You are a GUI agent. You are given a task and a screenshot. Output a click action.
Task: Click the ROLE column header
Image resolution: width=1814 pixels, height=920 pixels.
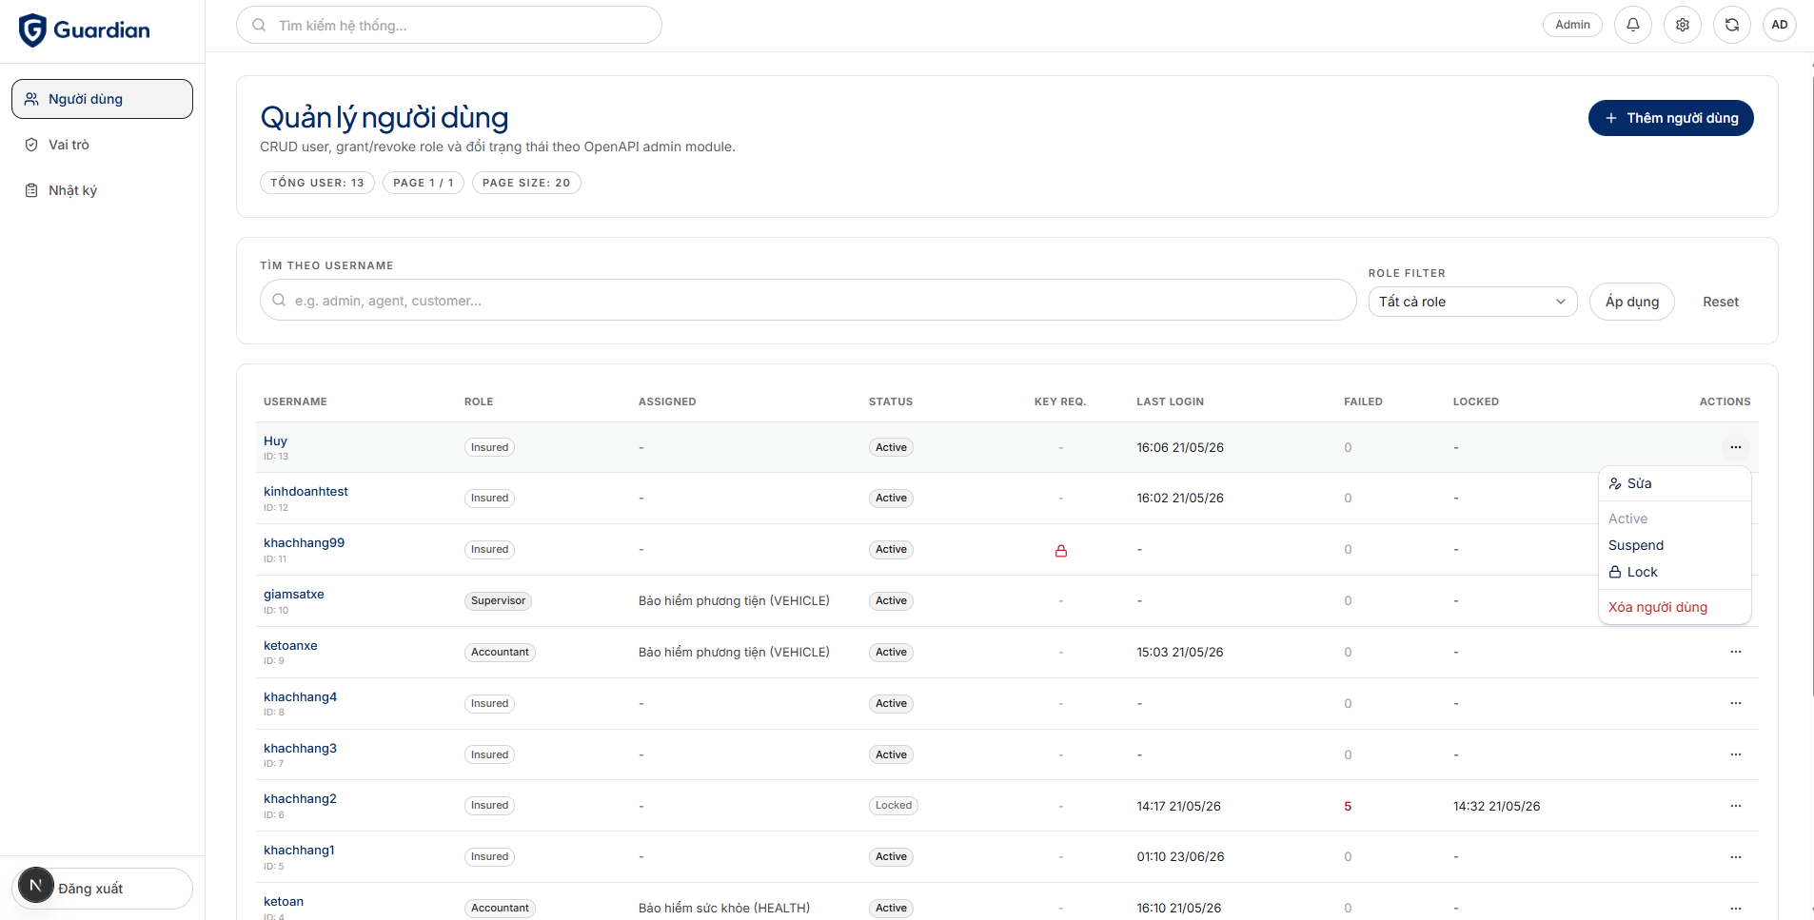click(x=479, y=401)
